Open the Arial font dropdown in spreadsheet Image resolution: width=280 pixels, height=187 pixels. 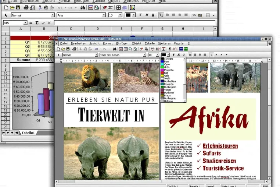coord(104,15)
